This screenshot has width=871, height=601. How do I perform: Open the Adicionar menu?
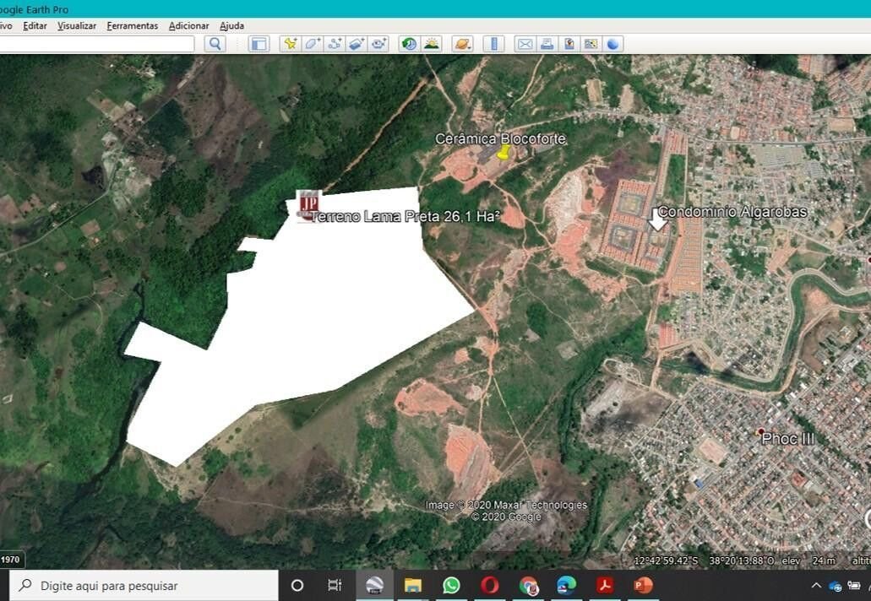point(189,25)
